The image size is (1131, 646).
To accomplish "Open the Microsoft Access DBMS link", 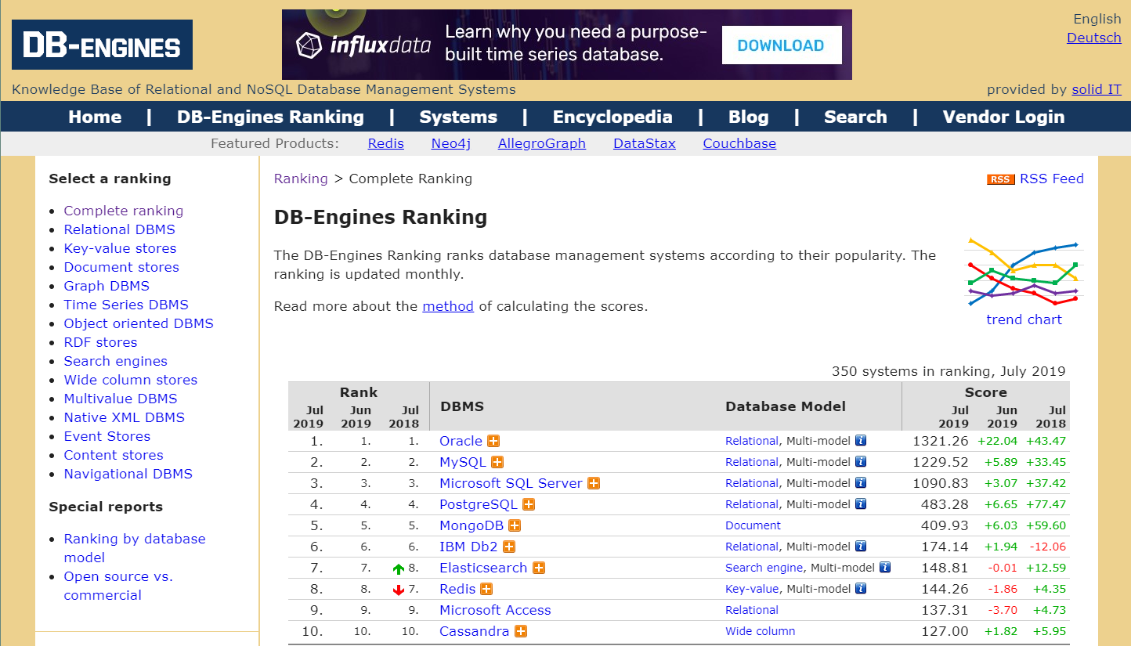I will pos(495,610).
